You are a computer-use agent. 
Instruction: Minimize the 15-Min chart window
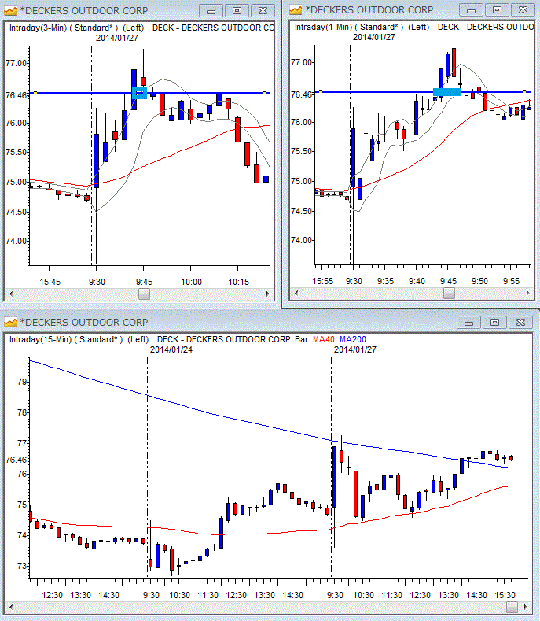(468, 323)
